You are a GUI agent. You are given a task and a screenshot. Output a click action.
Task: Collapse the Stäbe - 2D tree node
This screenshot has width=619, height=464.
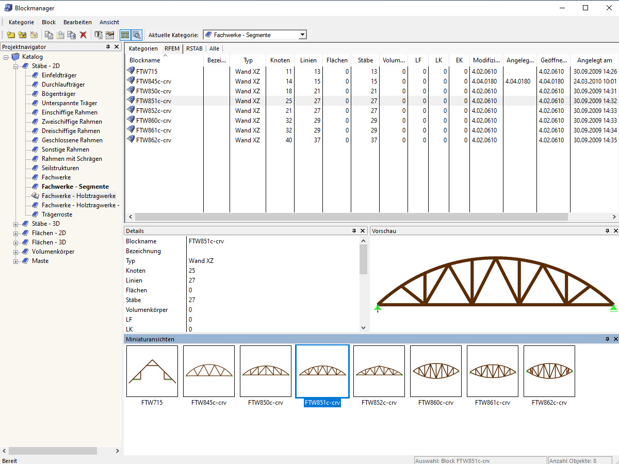pyautogui.click(x=16, y=66)
